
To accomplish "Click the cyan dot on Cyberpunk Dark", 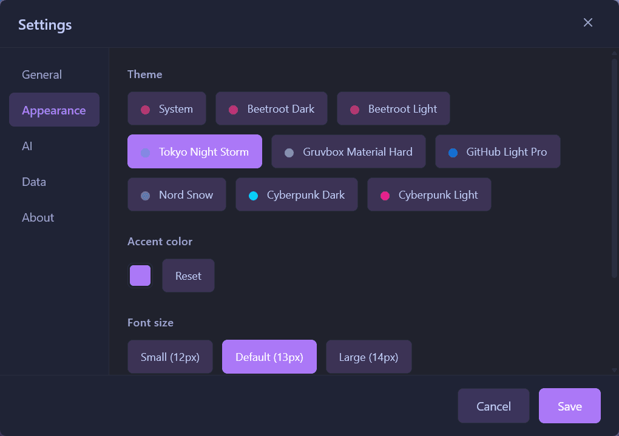I will coord(254,194).
